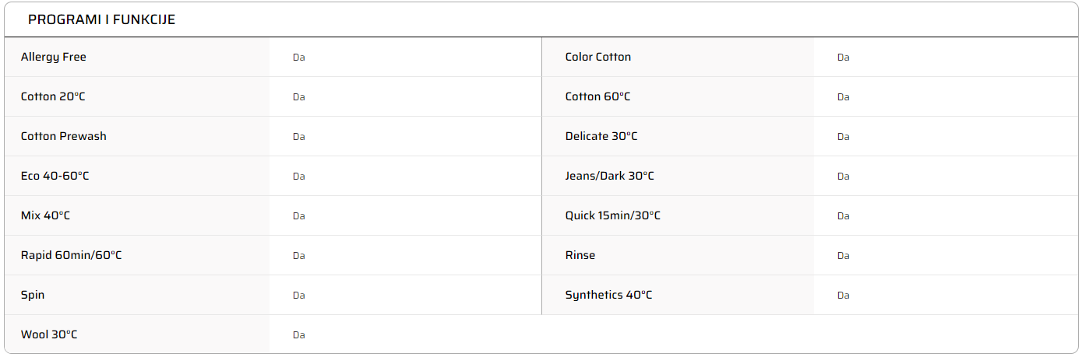Screen dimensions: 1082x357
Task: Click the Color Cotton label
Action: click(598, 57)
